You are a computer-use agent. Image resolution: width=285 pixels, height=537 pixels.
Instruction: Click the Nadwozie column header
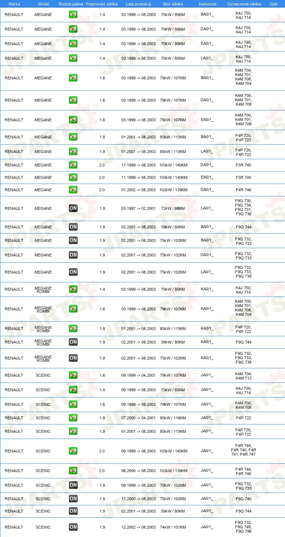207,4
